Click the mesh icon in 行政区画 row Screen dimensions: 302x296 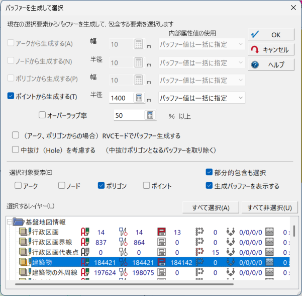pyautogui.click(x=269, y=232)
